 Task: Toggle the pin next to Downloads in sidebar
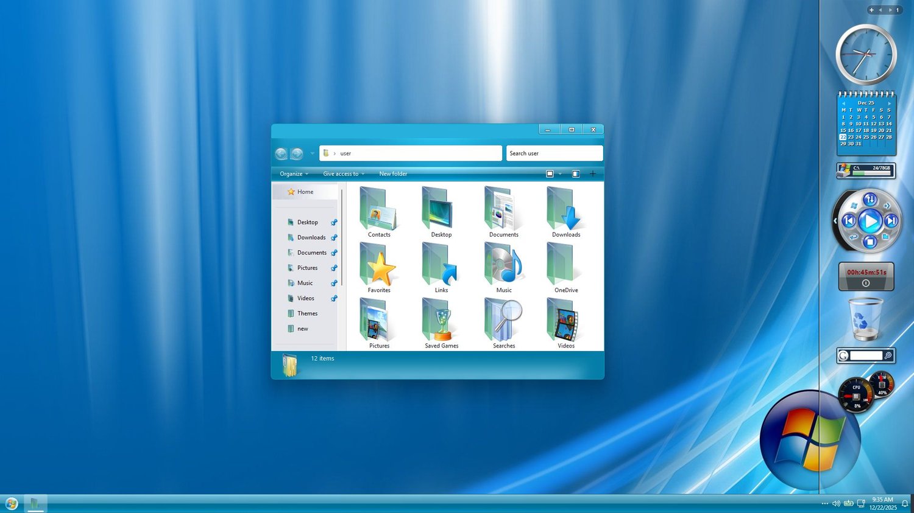point(334,238)
